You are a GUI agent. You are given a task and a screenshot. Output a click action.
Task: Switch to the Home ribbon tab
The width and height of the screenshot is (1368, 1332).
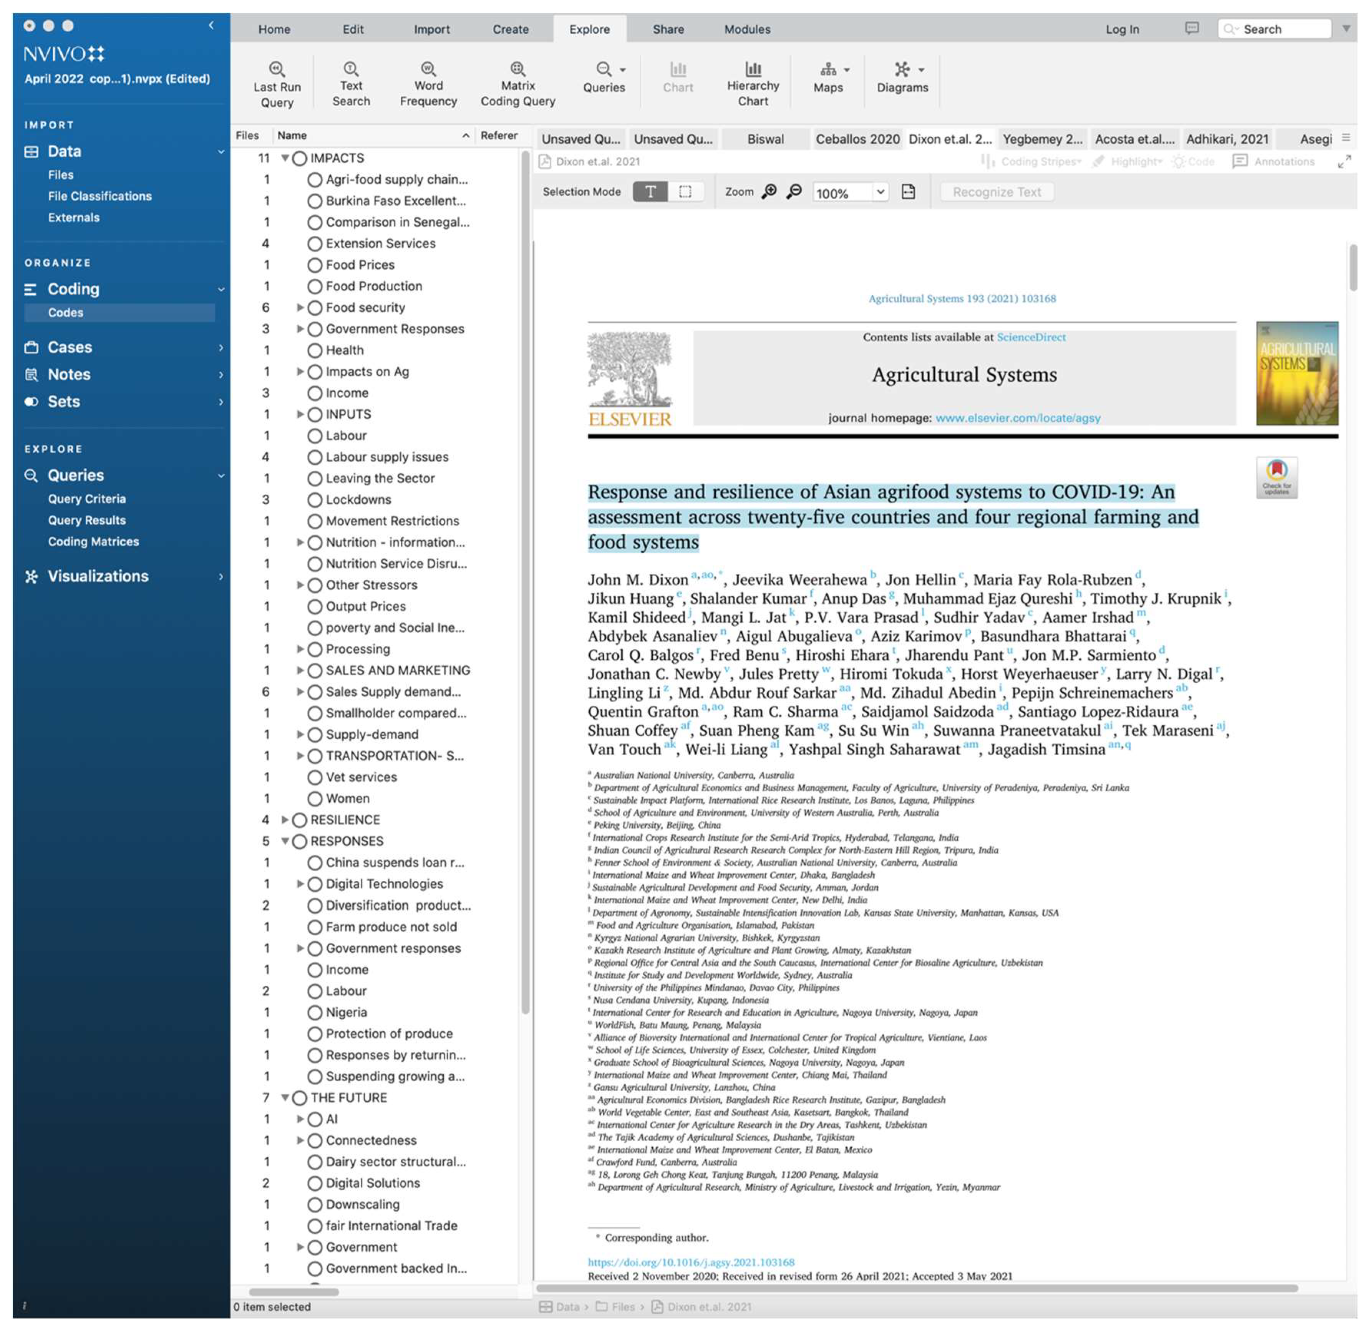(x=274, y=30)
